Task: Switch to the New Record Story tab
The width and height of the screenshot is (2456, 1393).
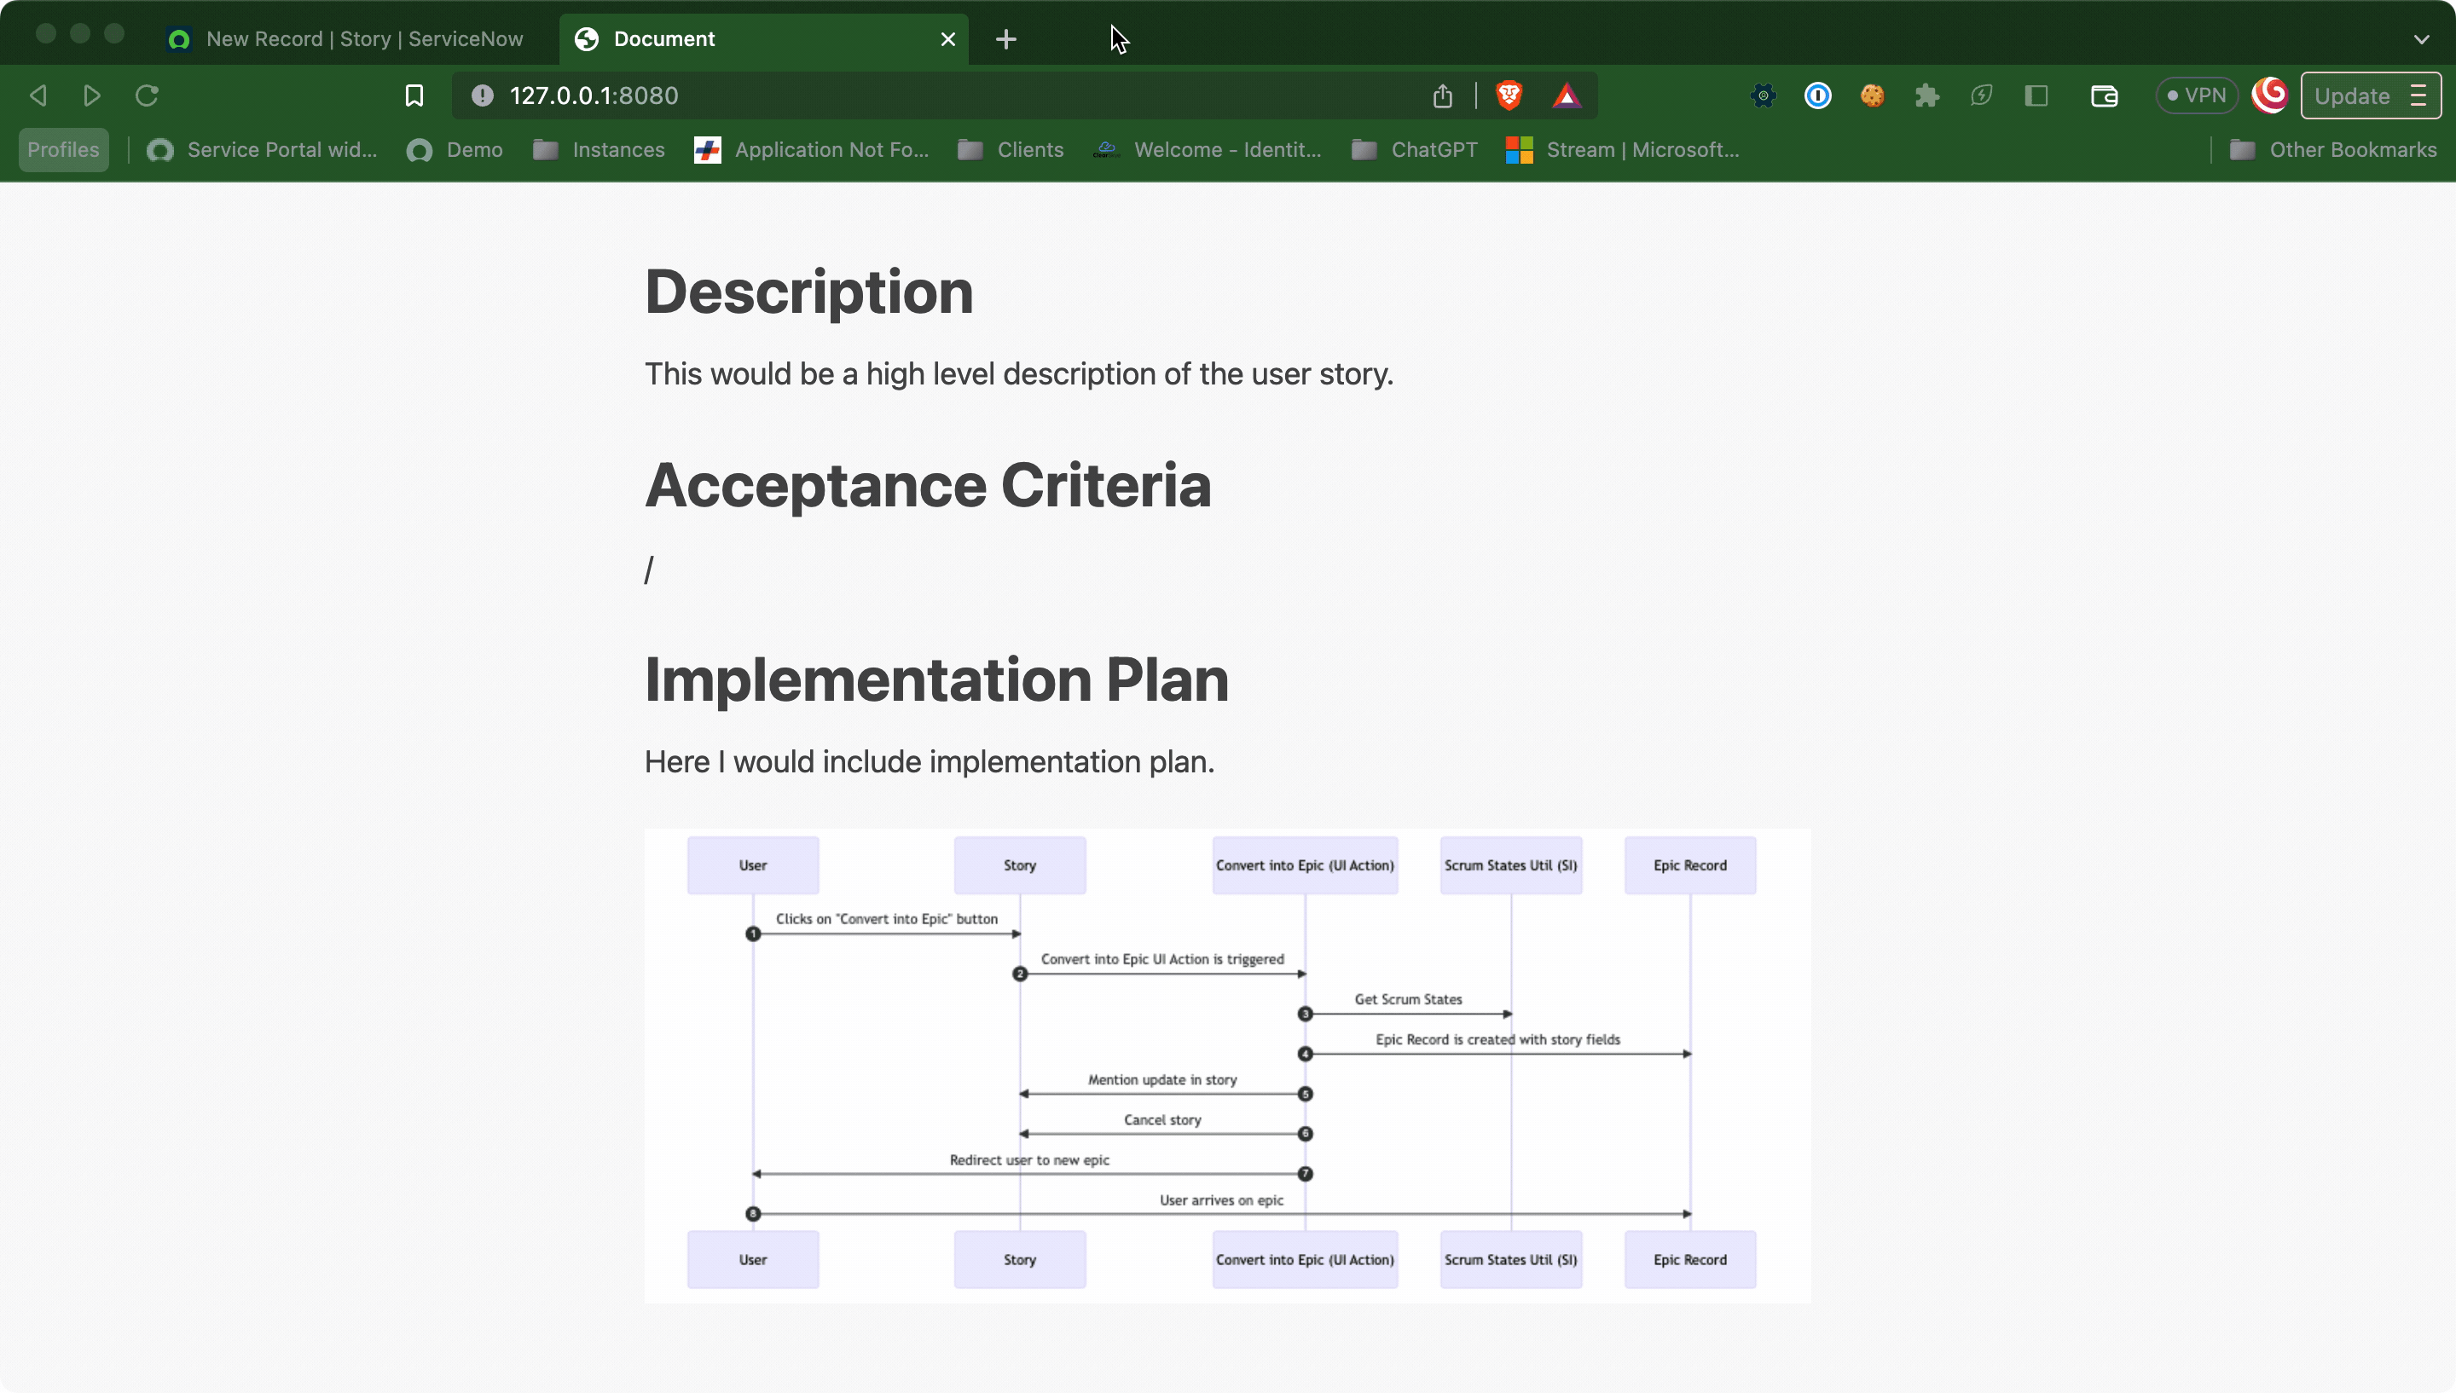Action: pos(363,39)
